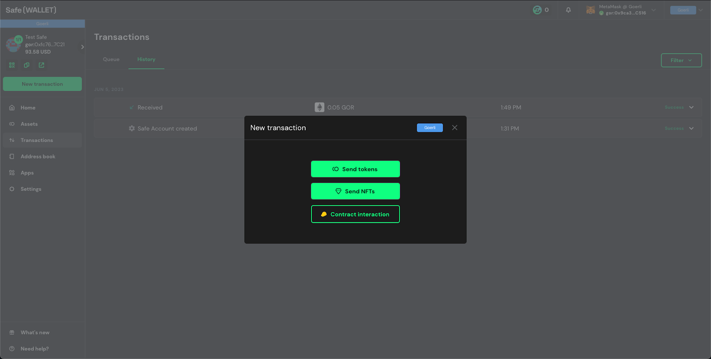Image resolution: width=711 pixels, height=359 pixels.
Task: Open the notifications bell icon
Action: 568,10
